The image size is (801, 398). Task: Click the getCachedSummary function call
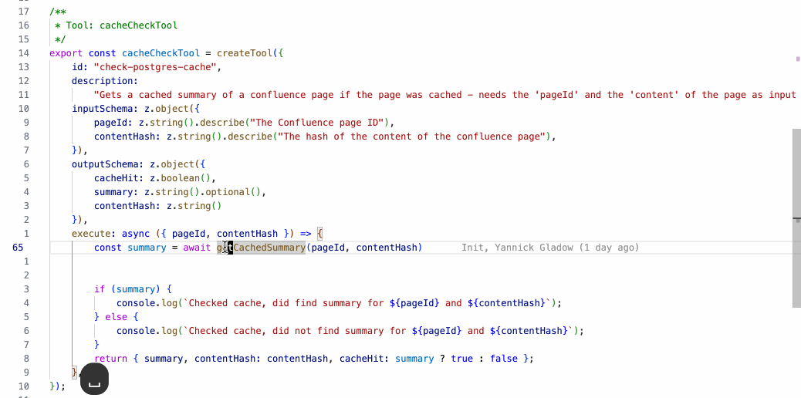point(262,248)
